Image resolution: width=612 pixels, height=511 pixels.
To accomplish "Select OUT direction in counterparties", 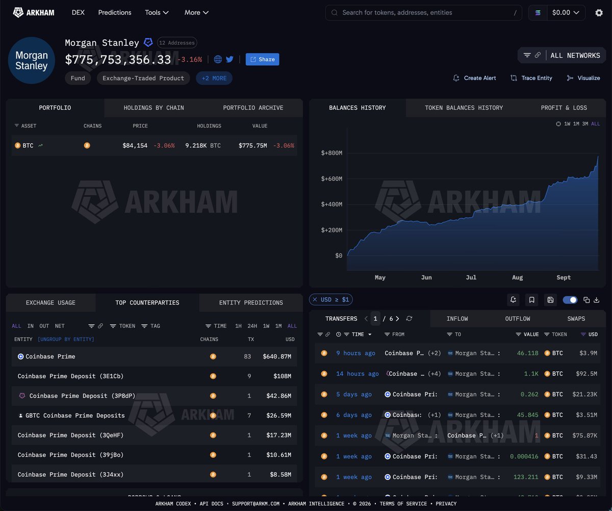I will (x=44, y=326).
